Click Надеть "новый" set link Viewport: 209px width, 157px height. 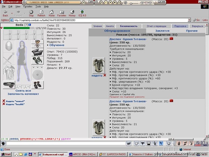15,101
